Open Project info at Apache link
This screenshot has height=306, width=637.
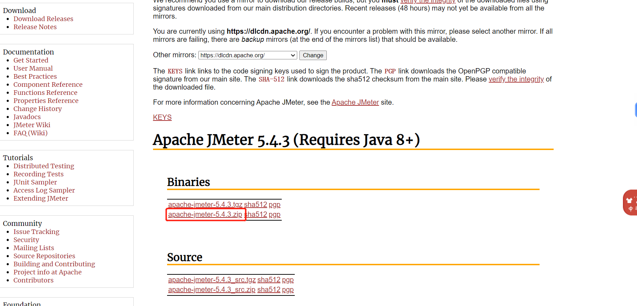pyautogui.click(x=47, y=272)
